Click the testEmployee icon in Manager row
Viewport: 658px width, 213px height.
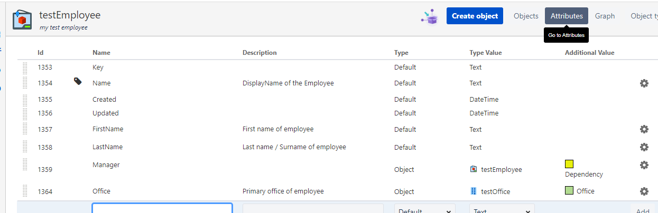pos(474,169)
